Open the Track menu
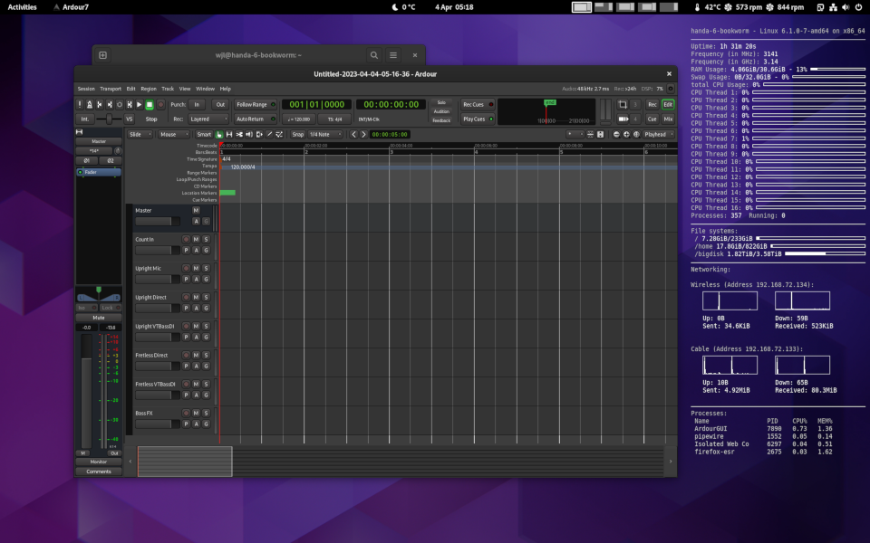Image resolution: width=870 pixels, height=543 pixels. [168, 89]
